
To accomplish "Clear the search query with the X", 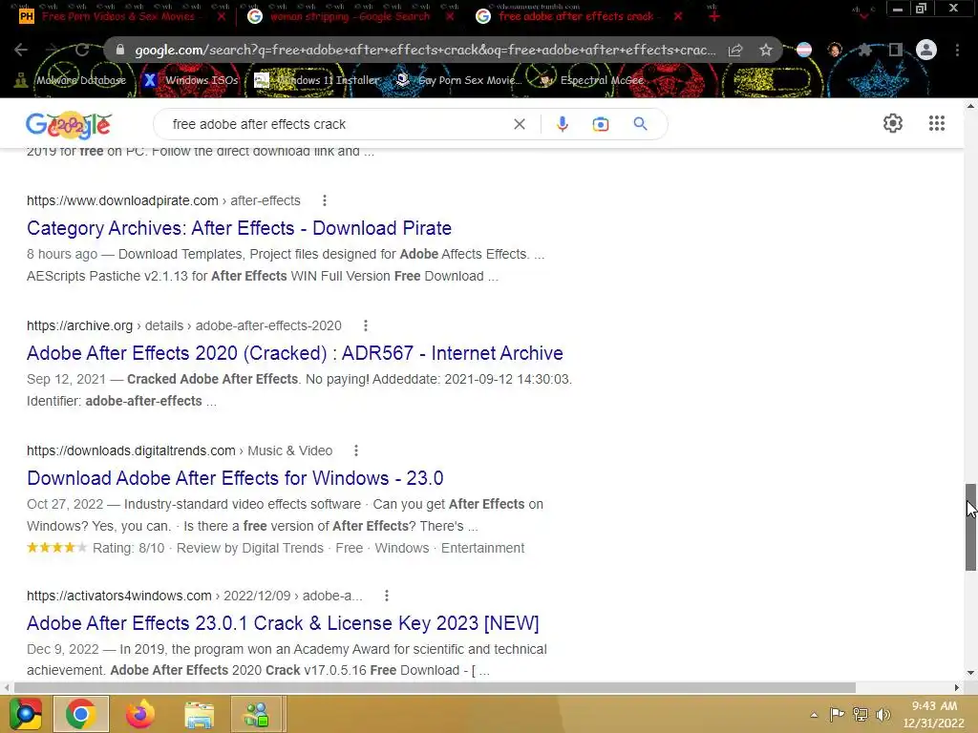I will (519, 124).
